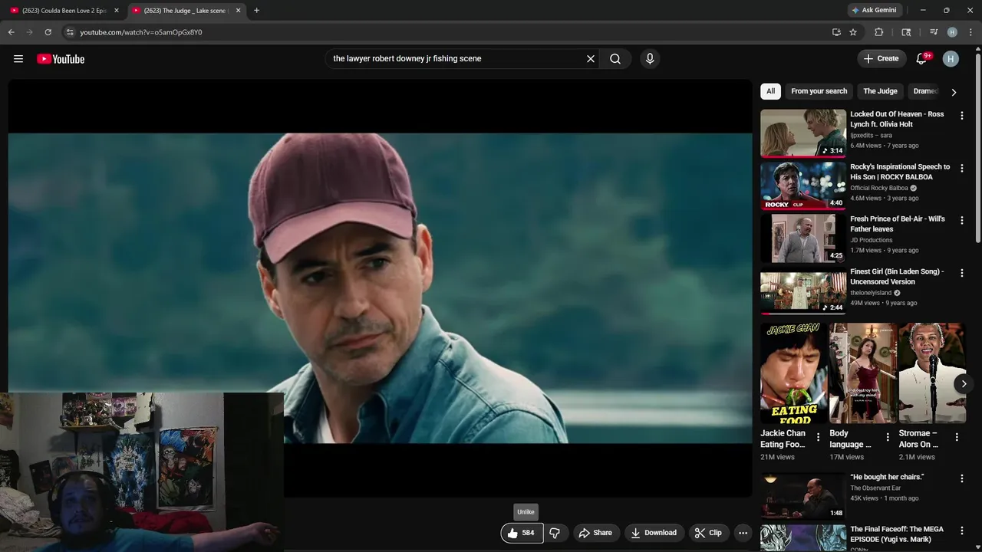Bookmark this page with star icon

853,32
